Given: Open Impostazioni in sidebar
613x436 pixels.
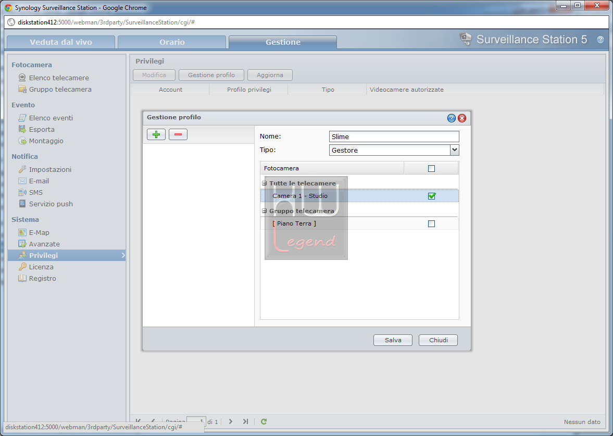Looking at the screenshot, I should pos(50,169).
